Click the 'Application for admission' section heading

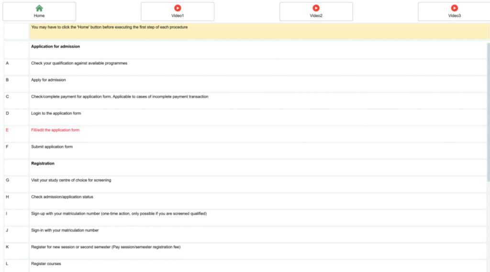point(55,47)
